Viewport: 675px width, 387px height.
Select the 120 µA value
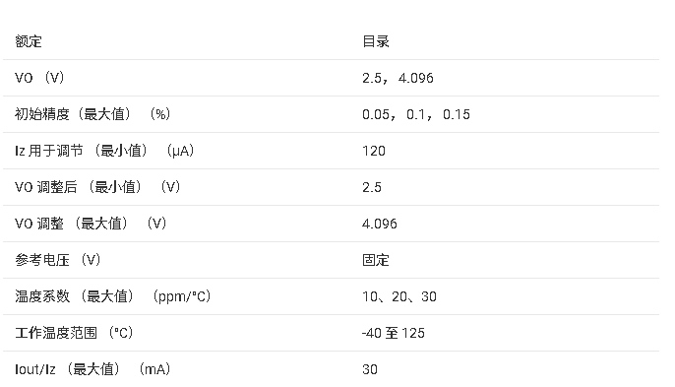374,151
